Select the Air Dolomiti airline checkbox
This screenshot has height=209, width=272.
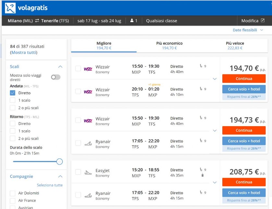pos(12,193)
